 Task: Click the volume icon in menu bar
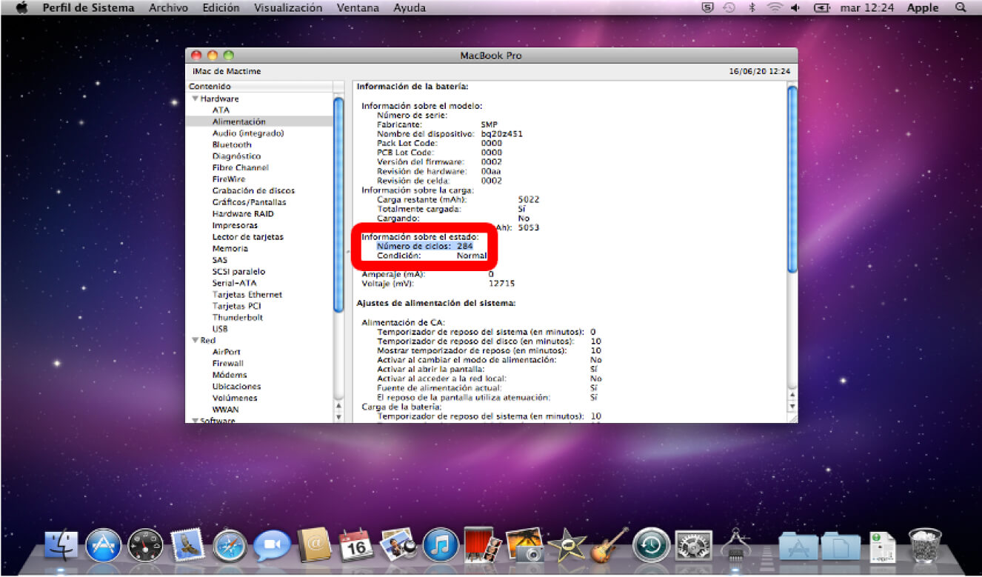[797, 7]
